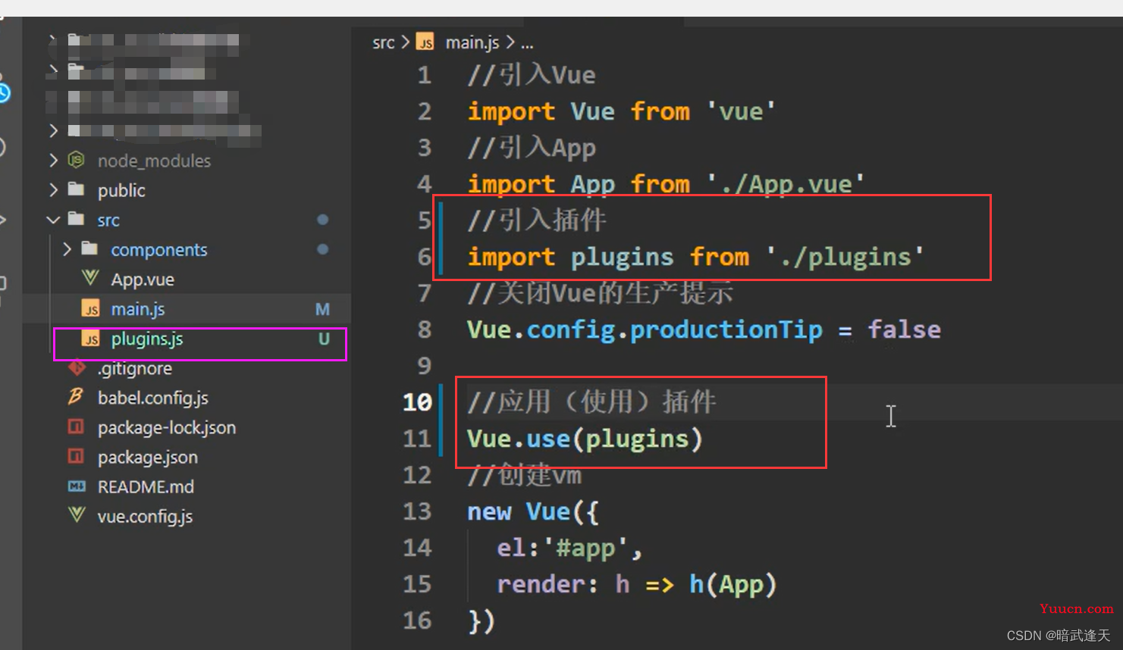Click the Vue icon beside App.vue
The height and width of the screenshot is (650, 1123).
click(x=90, y=278)
